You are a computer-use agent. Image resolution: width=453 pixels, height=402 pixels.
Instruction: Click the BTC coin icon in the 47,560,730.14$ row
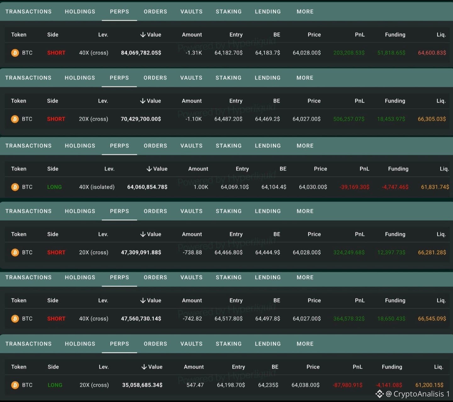(x=15, y=319)
